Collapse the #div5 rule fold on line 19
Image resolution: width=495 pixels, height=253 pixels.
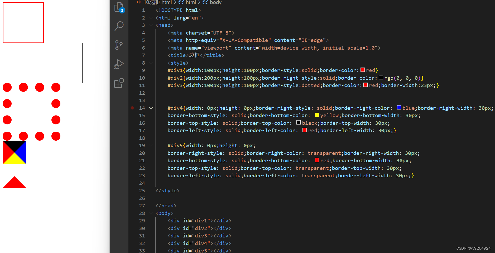point(151,145)
